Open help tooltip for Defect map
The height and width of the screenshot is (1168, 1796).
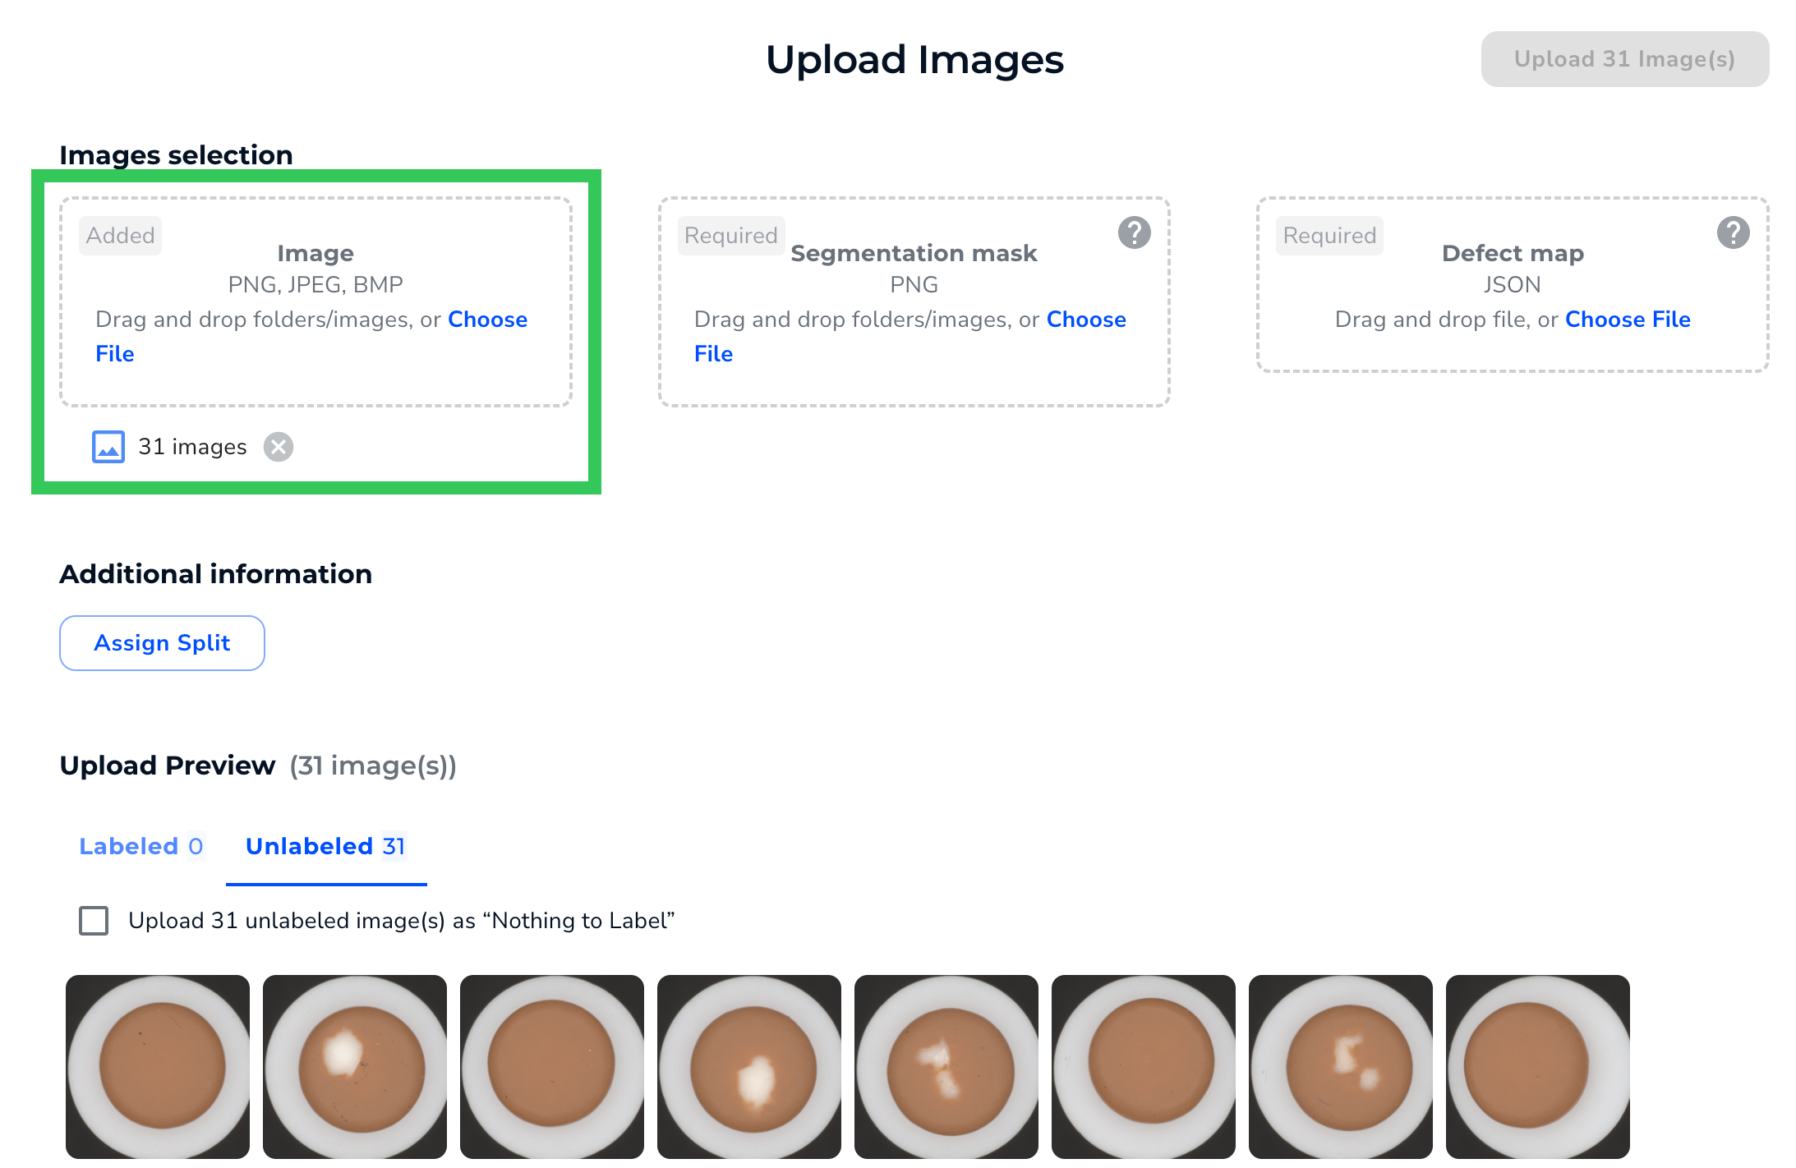1734,234
